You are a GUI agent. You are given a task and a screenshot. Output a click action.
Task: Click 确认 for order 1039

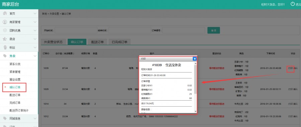pyautogui.click(x=296, y=68)
